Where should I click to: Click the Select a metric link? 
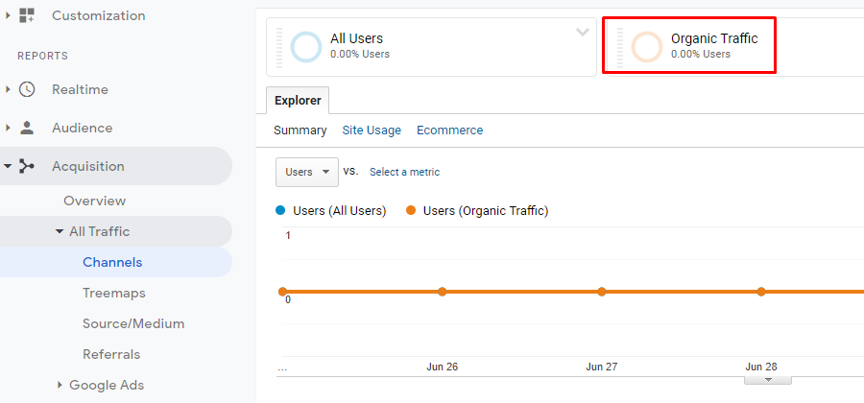click(404, 172)
